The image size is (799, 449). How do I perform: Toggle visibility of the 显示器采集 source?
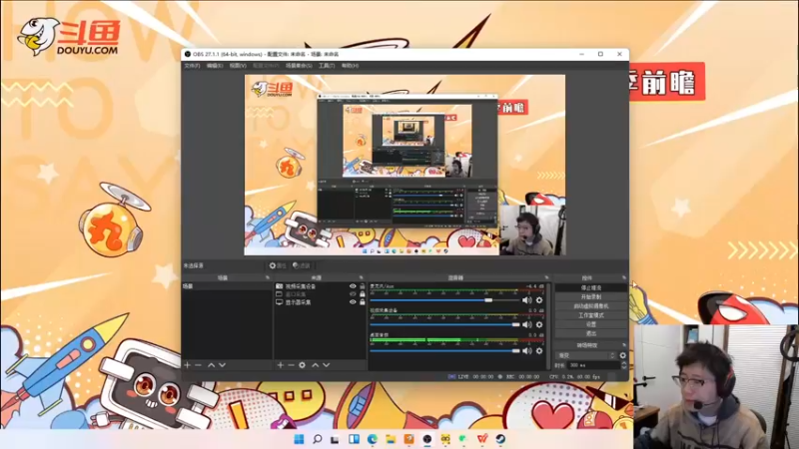coord(353,302)
